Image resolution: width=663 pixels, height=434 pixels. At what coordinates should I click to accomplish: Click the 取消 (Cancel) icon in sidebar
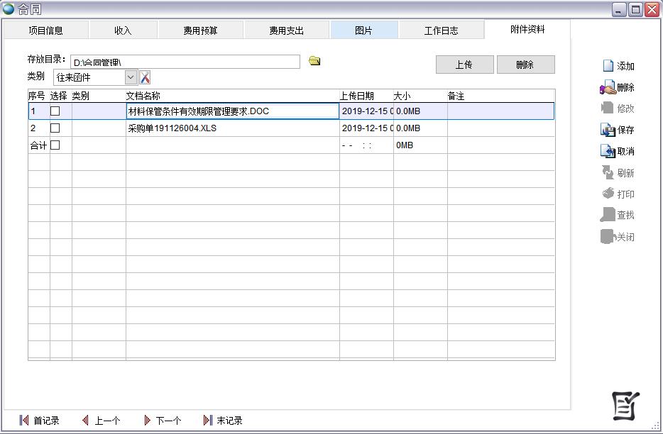(x=608, y=151)
